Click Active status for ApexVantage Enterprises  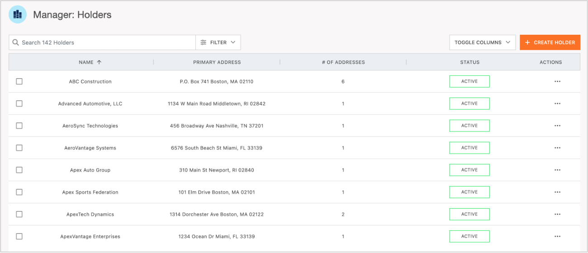pos(469,236)
